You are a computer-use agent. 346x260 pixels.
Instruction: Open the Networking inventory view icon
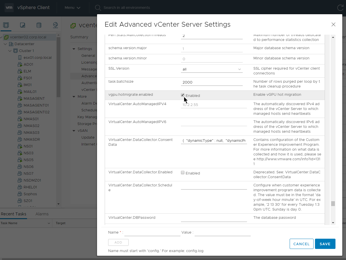[55, 25]
